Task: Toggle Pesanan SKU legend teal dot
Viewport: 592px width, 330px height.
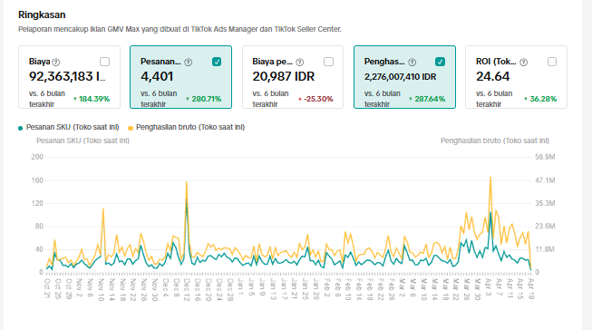Action: 20,128
